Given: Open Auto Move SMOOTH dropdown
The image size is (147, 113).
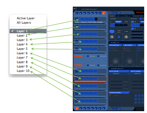Looking at the screenshot, I should tap(119, 73).
